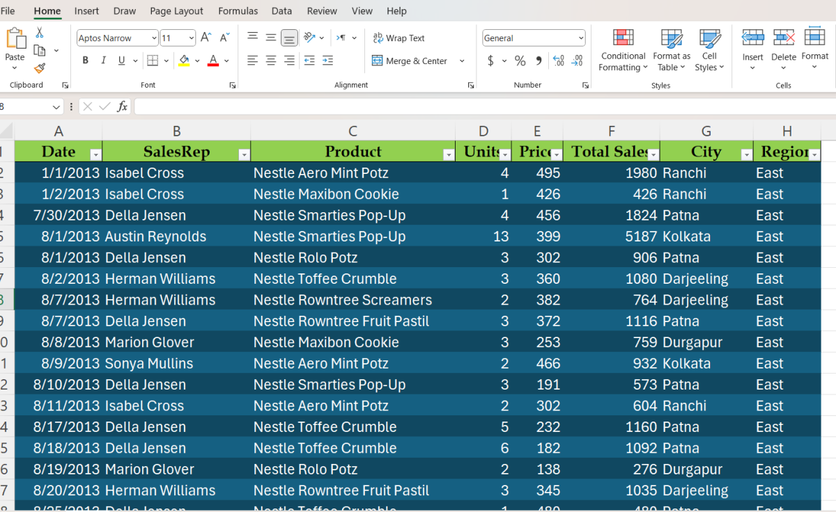Switch to the Formulas ribbon tab
The image size is (836, 512).
pos(238,11)
